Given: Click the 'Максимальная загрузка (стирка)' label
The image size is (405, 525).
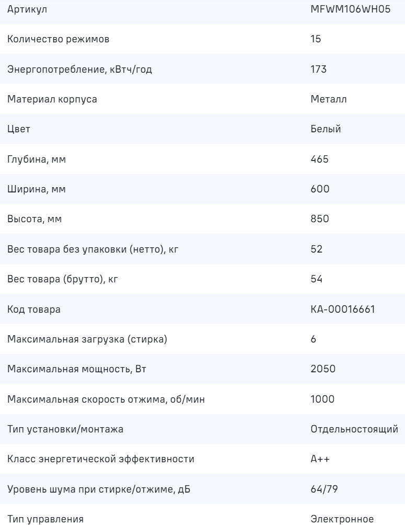Looking at the screenshot, I should tap(87, 339).
